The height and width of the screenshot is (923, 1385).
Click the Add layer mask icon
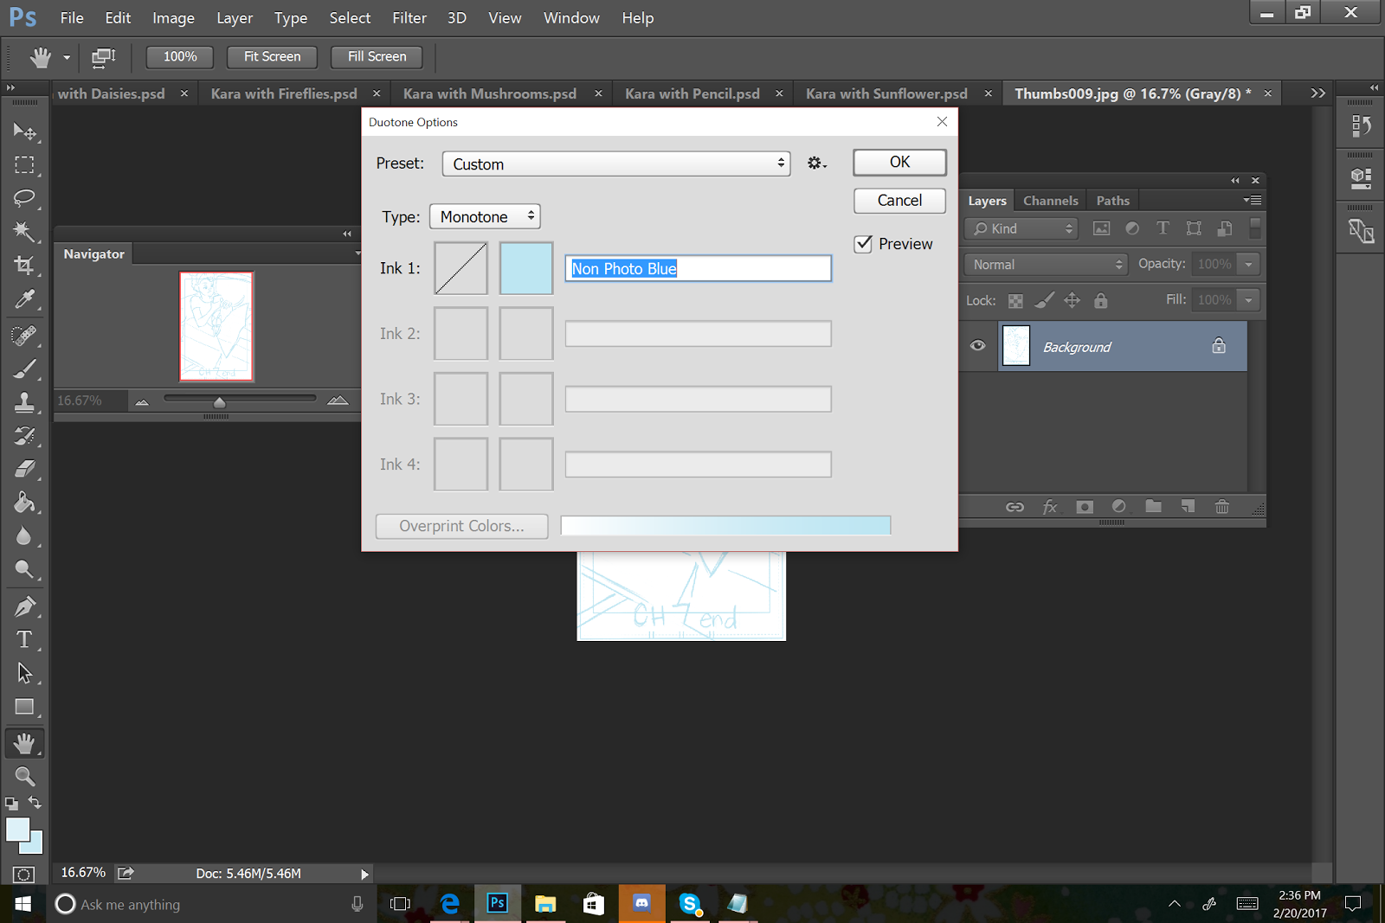click(x=1085, y=507)
